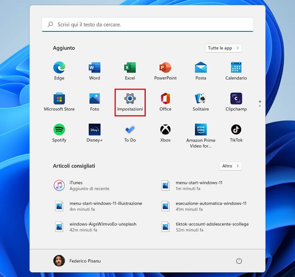Launch the Xbox app
Viewport: 295px width, 277px height.
point(165,133)
